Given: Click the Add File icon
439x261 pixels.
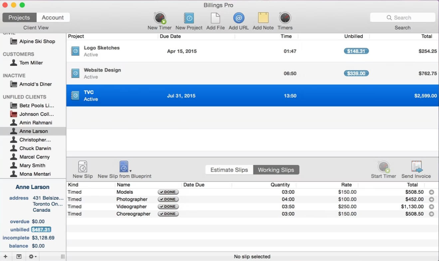Looking at the screenshot, I should [x=215, y=19].
